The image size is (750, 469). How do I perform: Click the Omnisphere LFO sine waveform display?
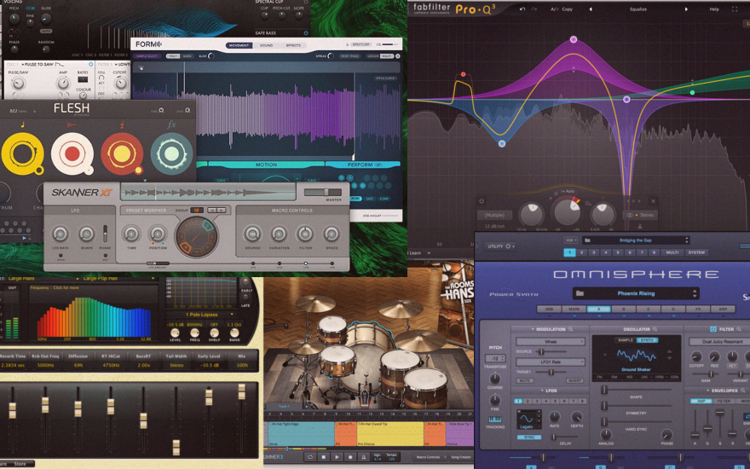point(527,420)
